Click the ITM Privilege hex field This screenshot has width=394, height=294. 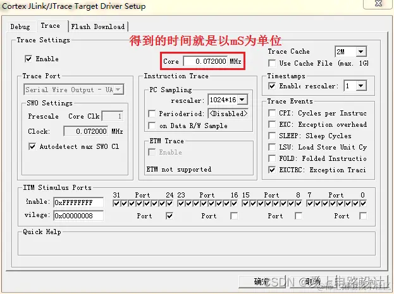(78, 216)
